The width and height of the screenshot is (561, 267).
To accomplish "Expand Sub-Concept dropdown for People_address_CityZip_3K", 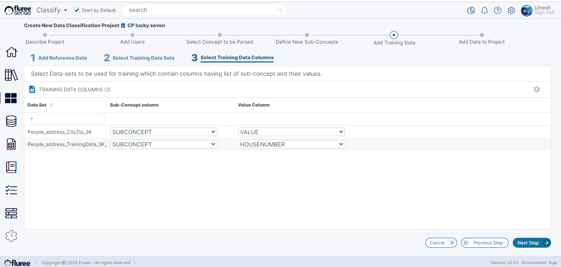I will point(163,132).
